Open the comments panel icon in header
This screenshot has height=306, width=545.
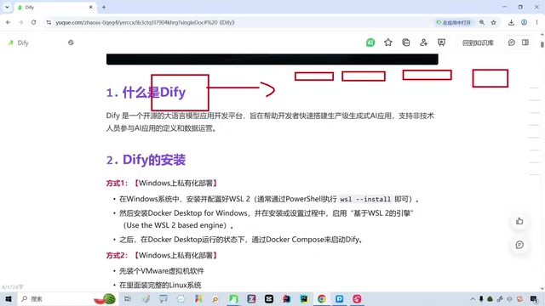511,42
